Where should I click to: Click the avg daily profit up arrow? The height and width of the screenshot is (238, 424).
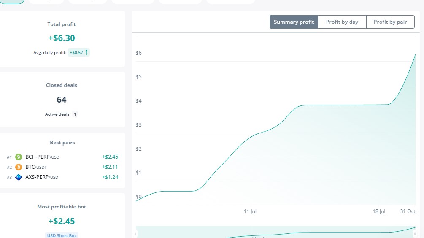[x=86, y=52]
